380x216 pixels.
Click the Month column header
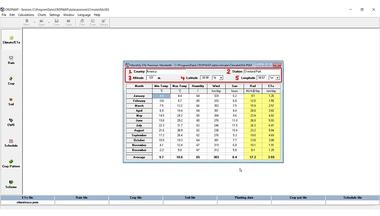(x=139, y=86)
